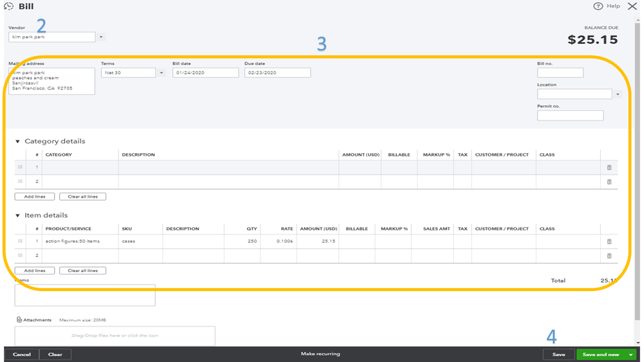Open the recent transactions history icon

tap(8, 6)
